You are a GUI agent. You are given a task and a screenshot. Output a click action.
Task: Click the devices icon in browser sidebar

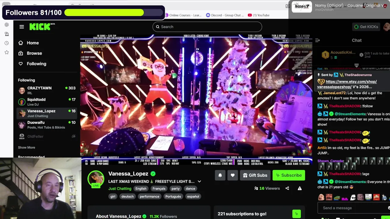(7, 34)
